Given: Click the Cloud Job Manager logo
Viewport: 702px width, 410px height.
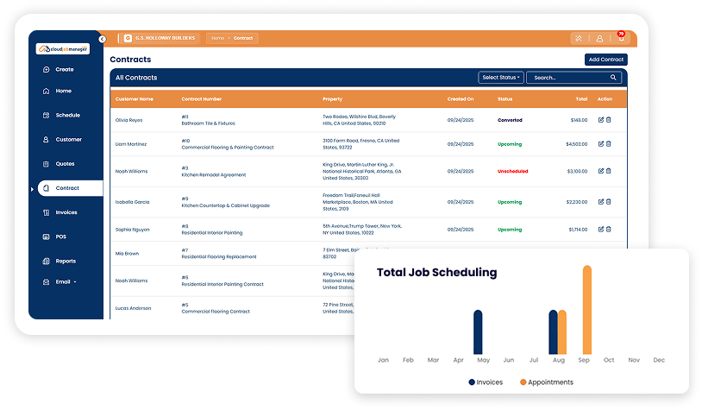Looking at the screenshot, I should pyautogui.click(x=63, y=49).
